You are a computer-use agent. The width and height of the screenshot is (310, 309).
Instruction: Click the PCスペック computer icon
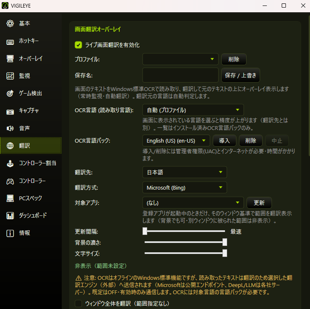(x=10, y=198)
